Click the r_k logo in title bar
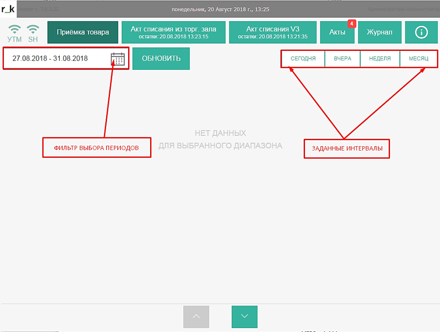Screen dimensions: 440x332 8,9
